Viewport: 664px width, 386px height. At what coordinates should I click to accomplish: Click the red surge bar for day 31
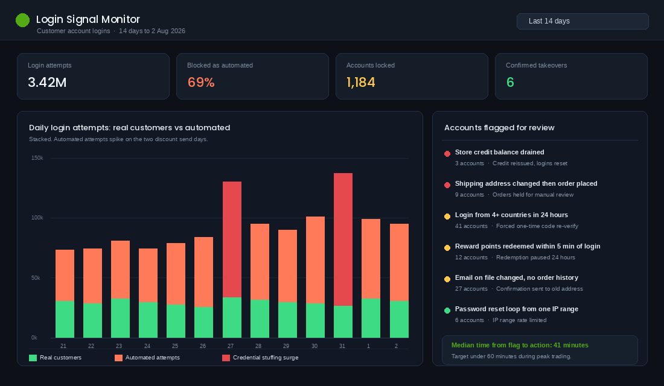tap(343, 239)
